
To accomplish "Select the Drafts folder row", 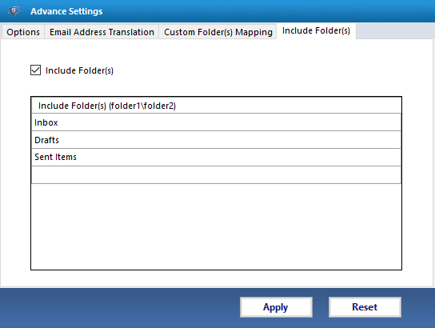I will pos(216,140).
